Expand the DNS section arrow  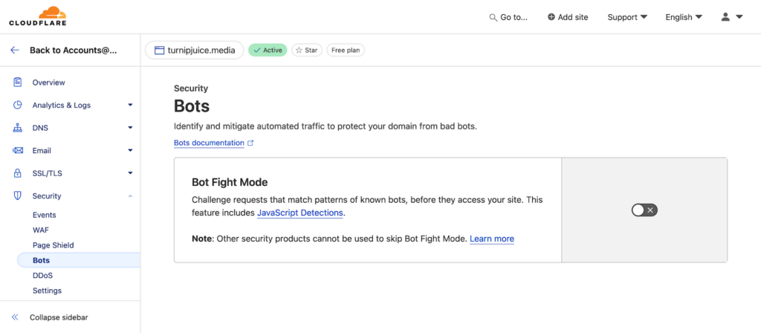click(x=130, y=128)
